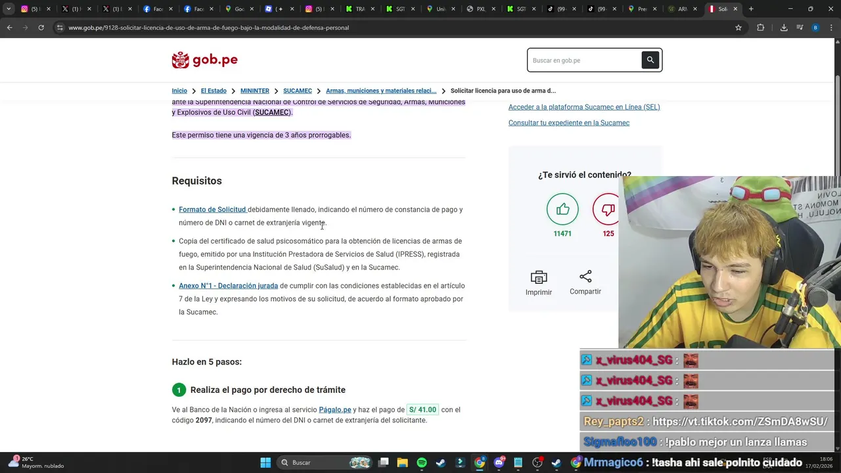Go back with the browser back arrow

(9, 28)
